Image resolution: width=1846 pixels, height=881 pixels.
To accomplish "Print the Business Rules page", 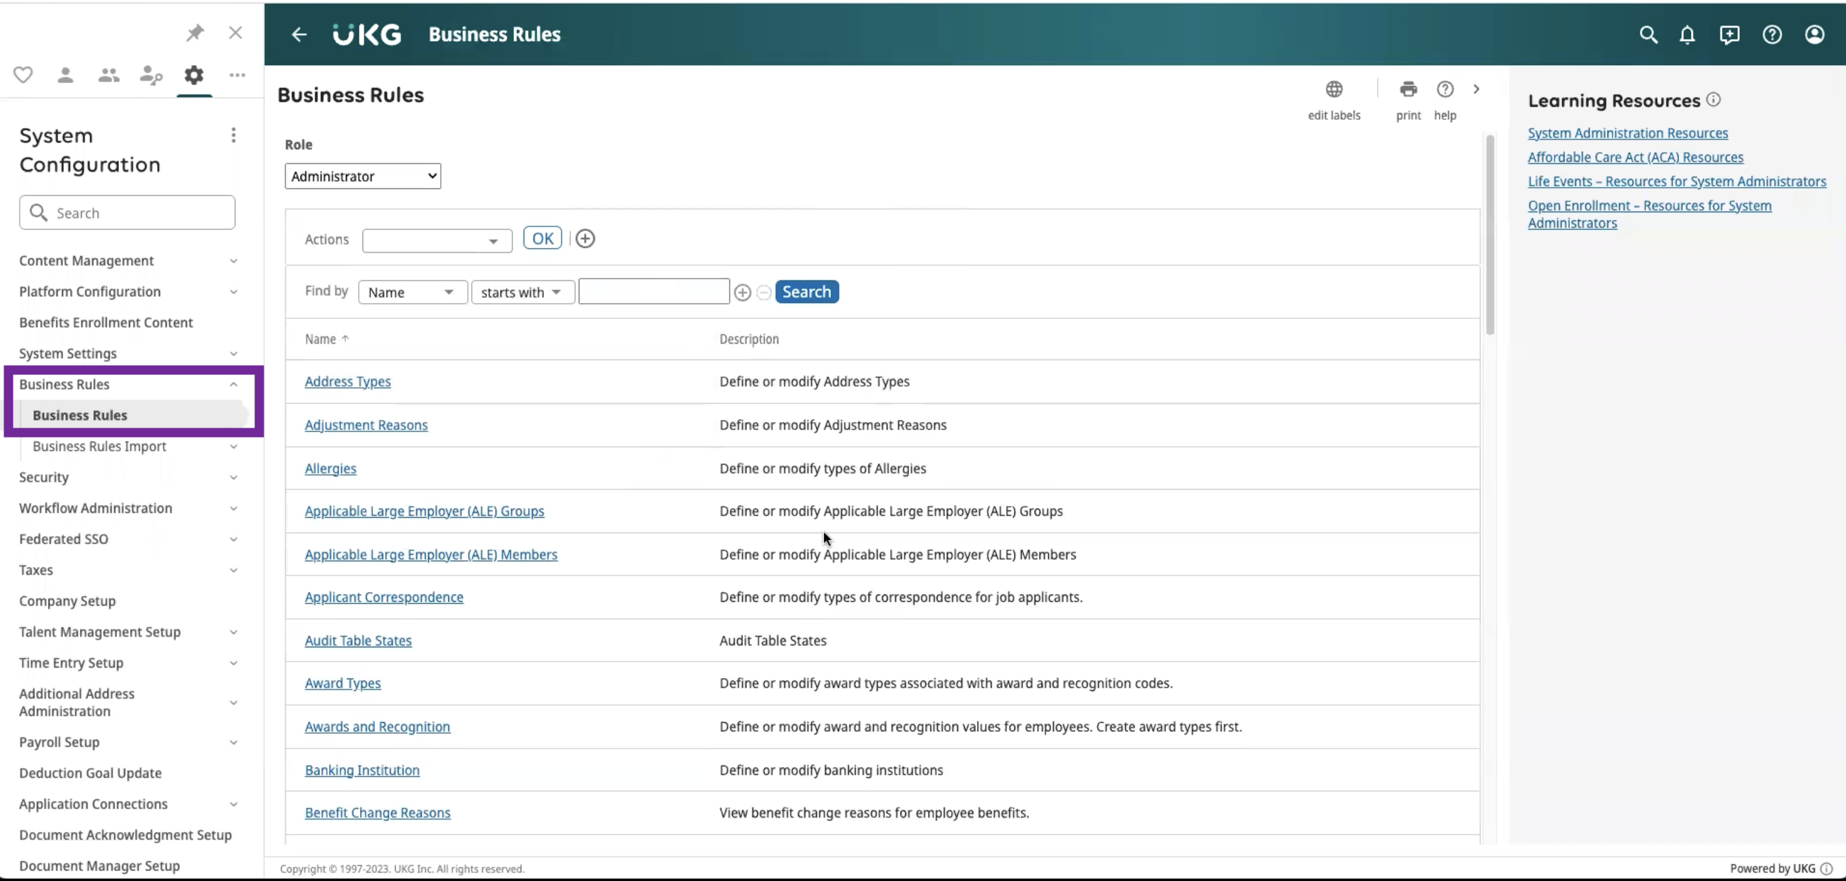I will coord(1407,90).
